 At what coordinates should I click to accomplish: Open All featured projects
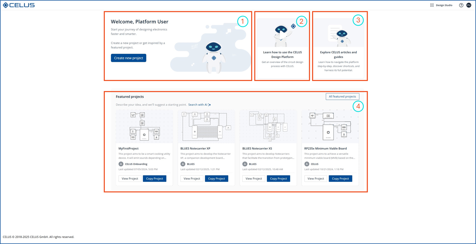(342, 97)
